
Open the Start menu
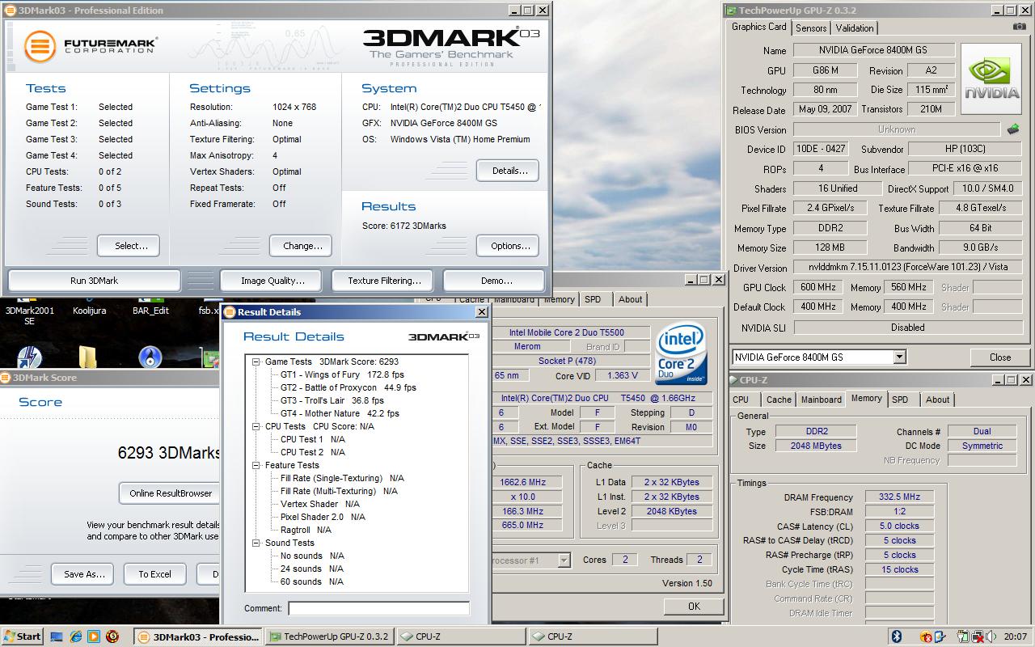(22, 636)
